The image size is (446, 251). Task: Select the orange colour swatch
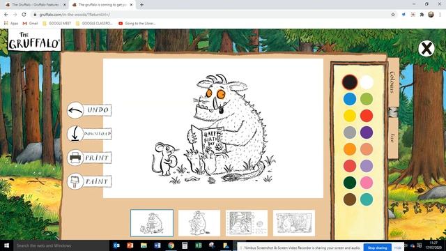click(x=350, y=149)
